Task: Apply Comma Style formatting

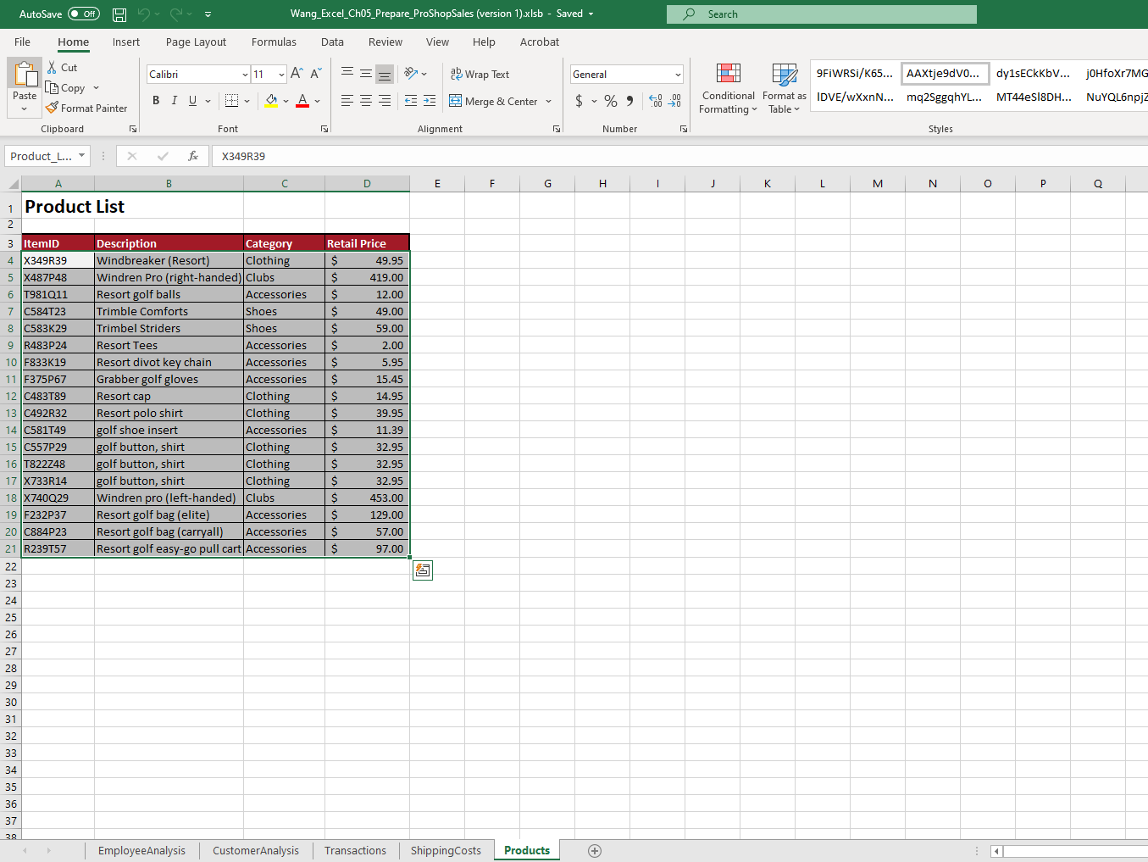Action: pyautogui.click(x=629, y=101)
